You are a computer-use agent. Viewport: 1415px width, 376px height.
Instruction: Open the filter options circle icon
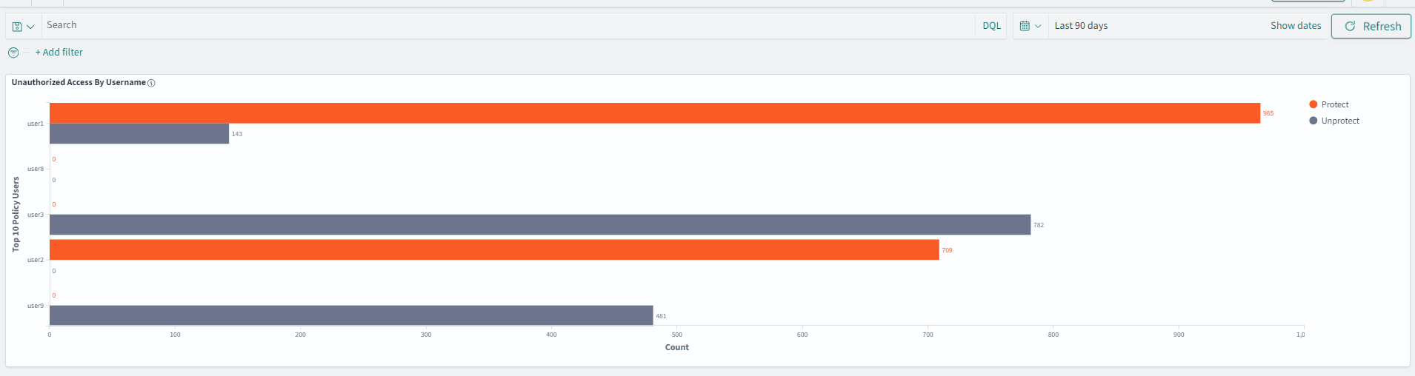pyautogui.click(x=13, y=53)
